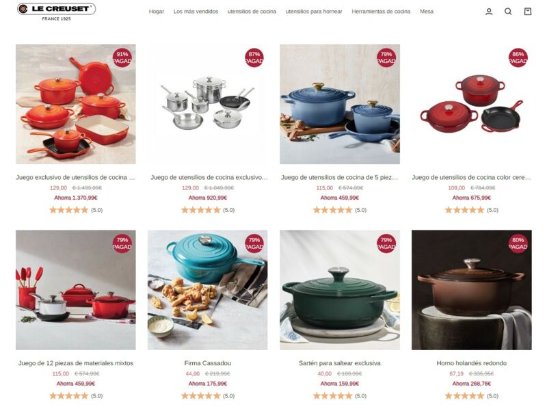Click the 86% discount badge

[x=518, y=57]
